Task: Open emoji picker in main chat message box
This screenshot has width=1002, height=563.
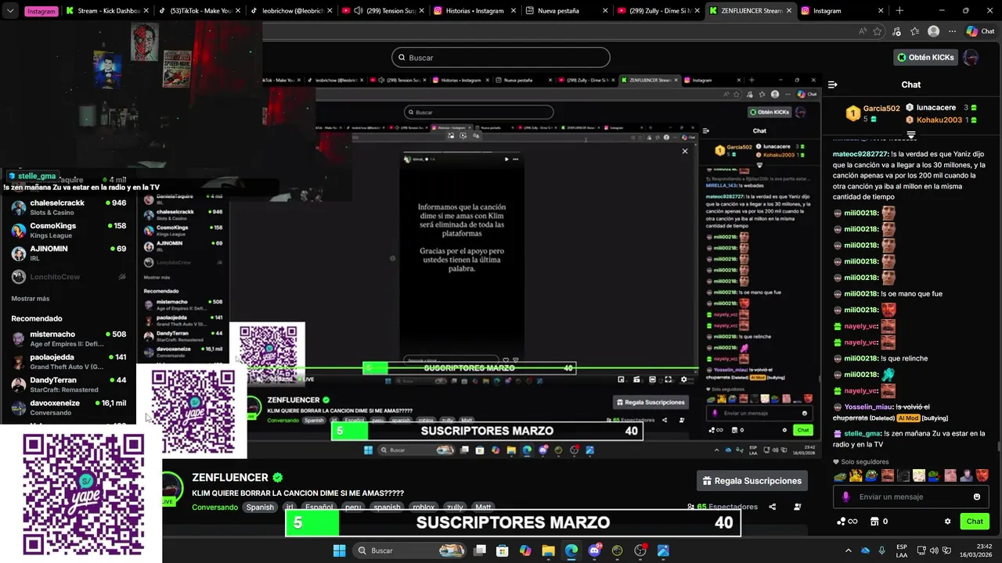Action: click(977, 497)
